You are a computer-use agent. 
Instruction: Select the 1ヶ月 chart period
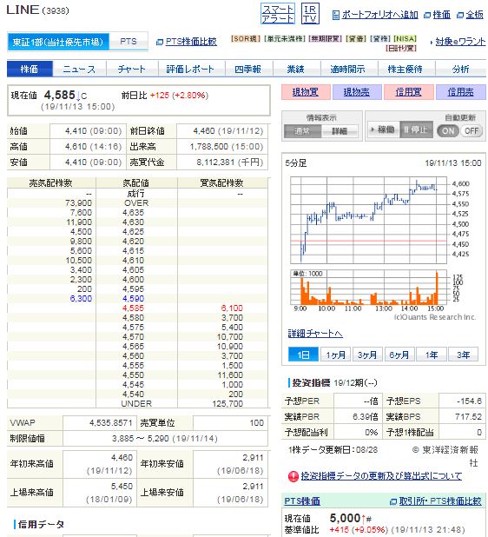336,355
